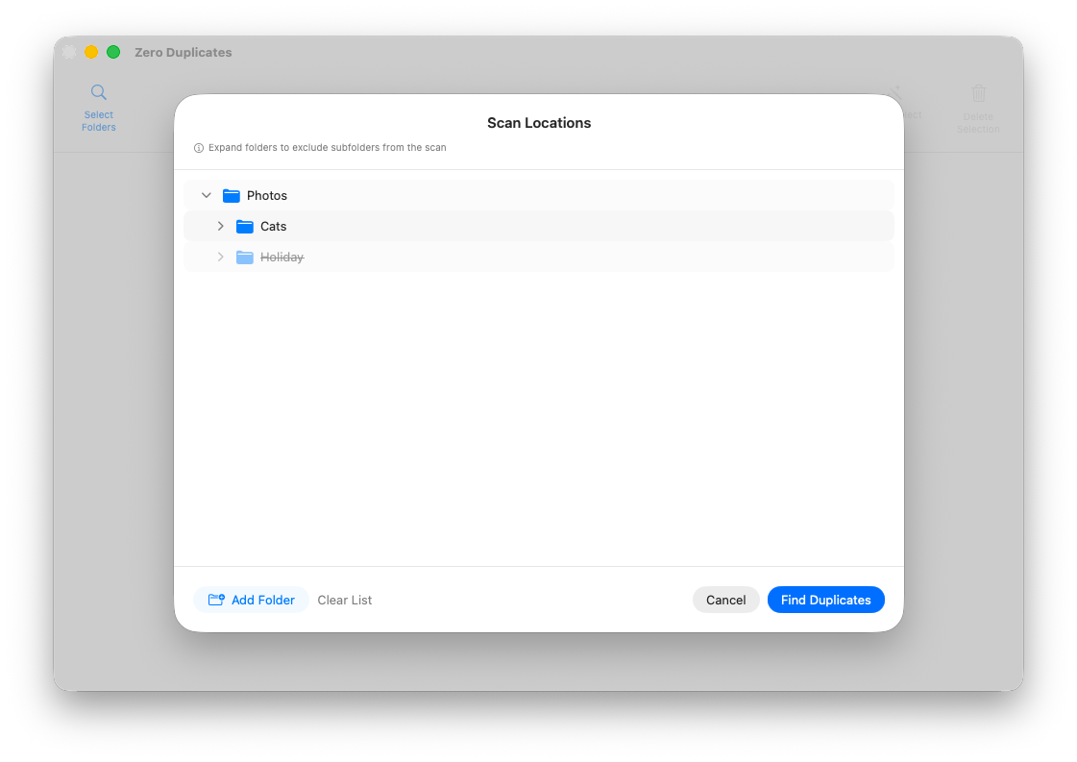
Task: Clear the scan locations list
Action: tap(344, 600)
